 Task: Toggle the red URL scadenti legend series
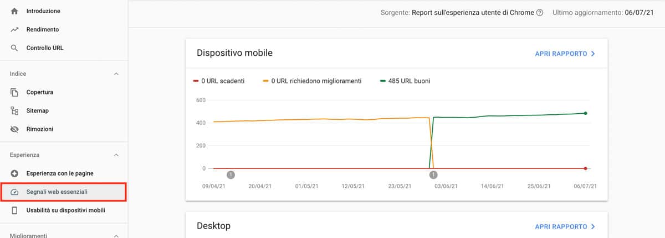[218, 81]
